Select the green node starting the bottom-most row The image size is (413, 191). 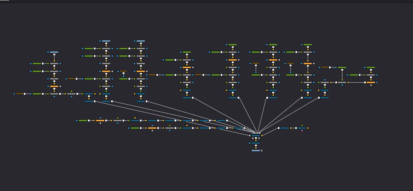click(135, 128)
